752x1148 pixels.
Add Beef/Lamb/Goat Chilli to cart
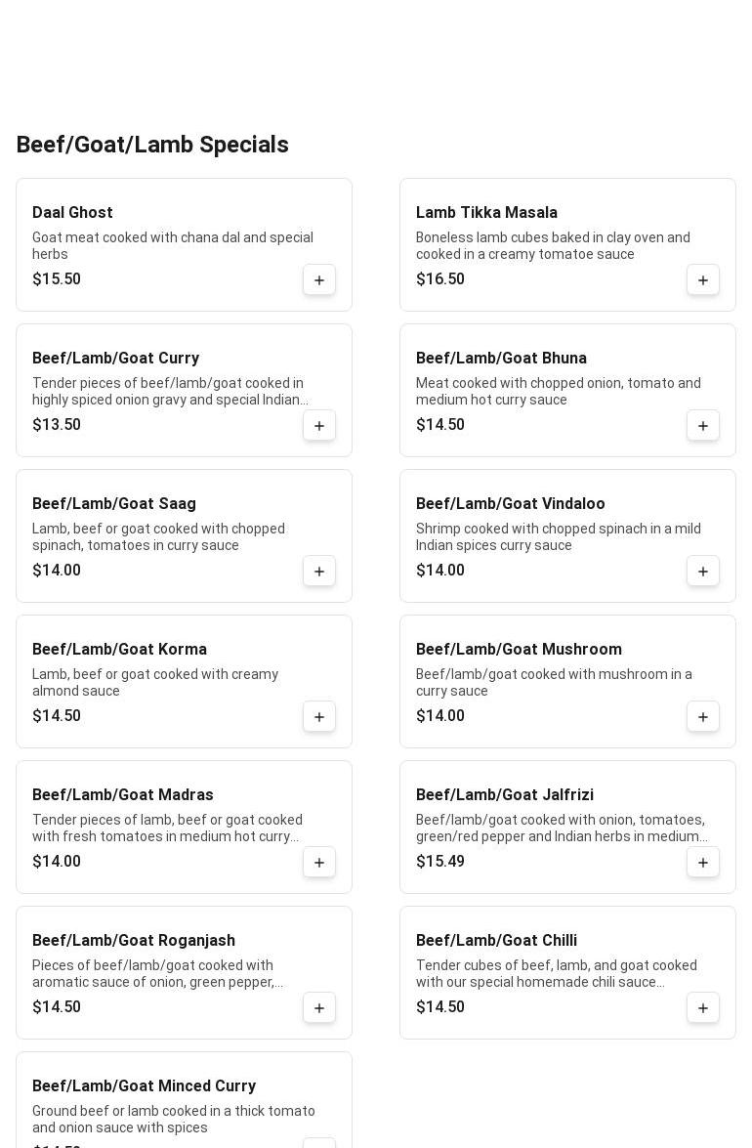(x=703, y=1008)
